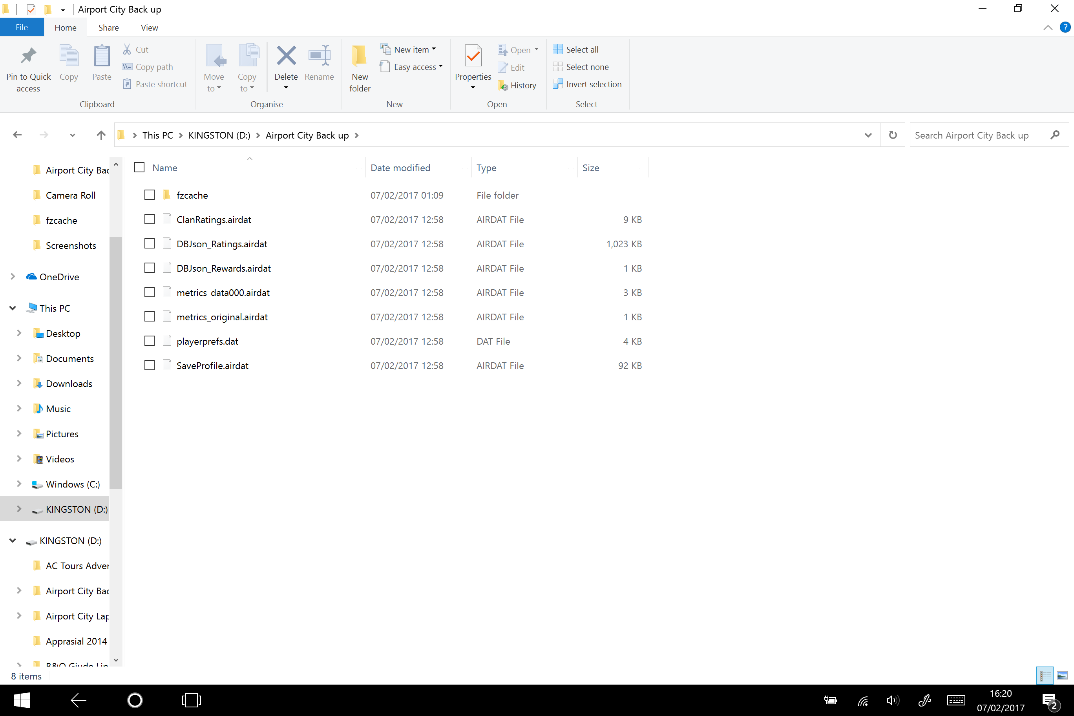Image resolution: width=1074 pixels, height=716 pixels.
Task: Click the volume tray icon
Action: [893, 700]
